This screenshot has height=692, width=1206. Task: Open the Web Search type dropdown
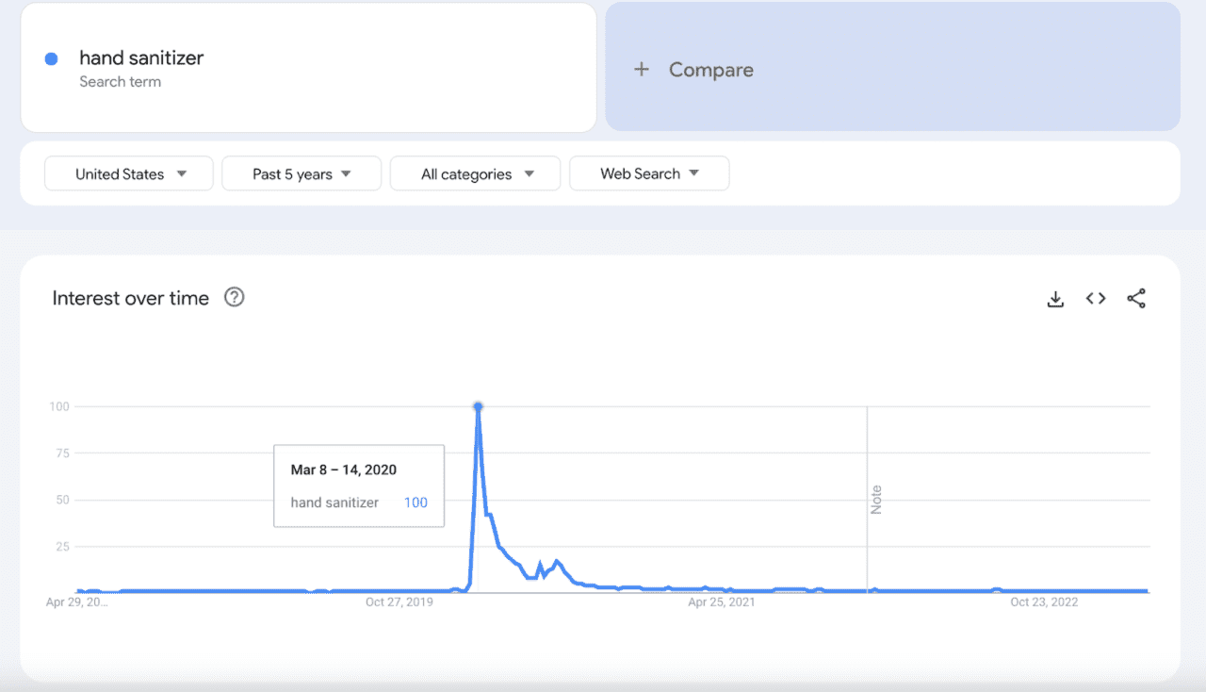click(649, 173)
